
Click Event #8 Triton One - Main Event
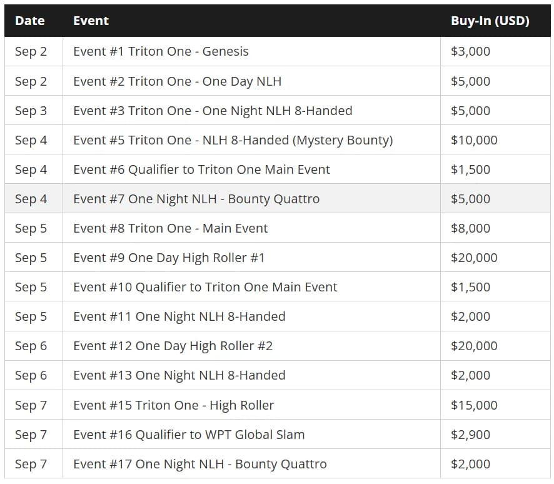pyautogui.click(x=170, y=228)
